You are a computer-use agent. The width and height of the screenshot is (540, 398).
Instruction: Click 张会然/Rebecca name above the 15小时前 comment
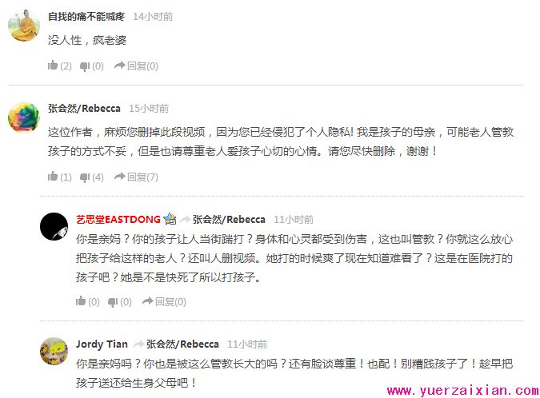coord(84,109)
